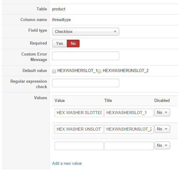The height and width of the screenshot is (180, 179).
Task: Check the HEXWASHERSLOT_1 default value checkbox
Action: pyautogui.click(x=54, y=71)
